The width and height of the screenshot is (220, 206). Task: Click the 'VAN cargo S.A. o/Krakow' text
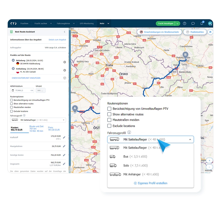tap(55, 48)
